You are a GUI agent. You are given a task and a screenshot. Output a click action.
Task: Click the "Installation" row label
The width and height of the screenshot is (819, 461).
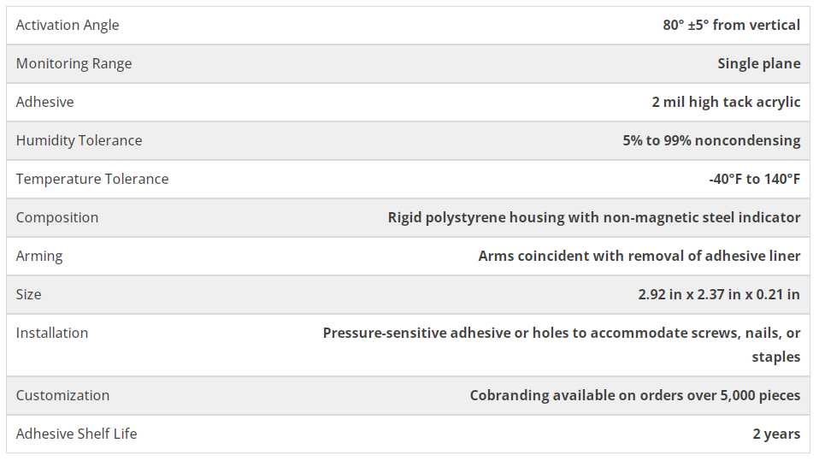point(52,333)
